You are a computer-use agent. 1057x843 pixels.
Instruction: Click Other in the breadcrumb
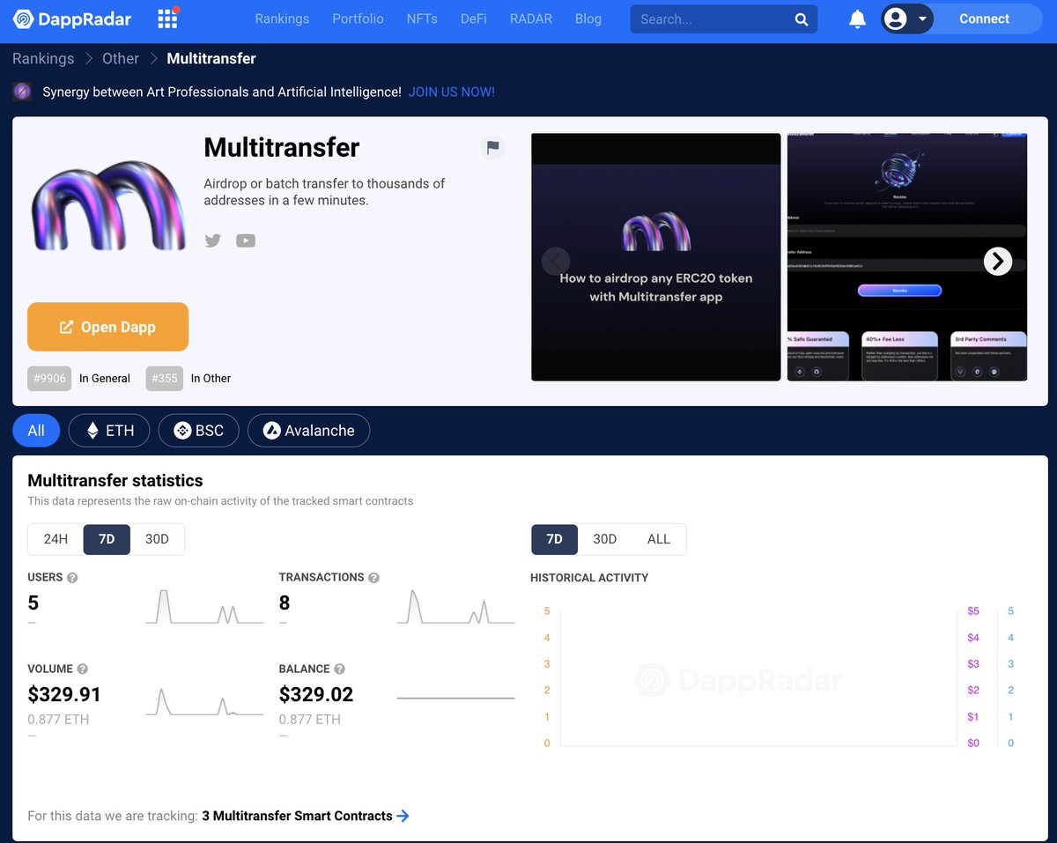[121, 59]
